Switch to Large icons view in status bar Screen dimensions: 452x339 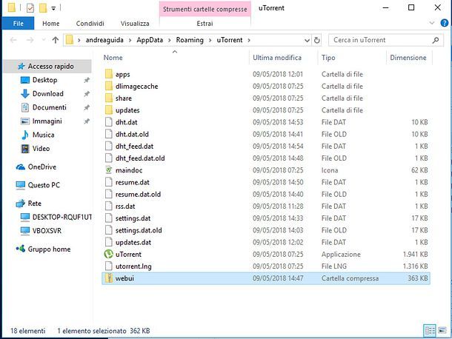pos(442,330)
